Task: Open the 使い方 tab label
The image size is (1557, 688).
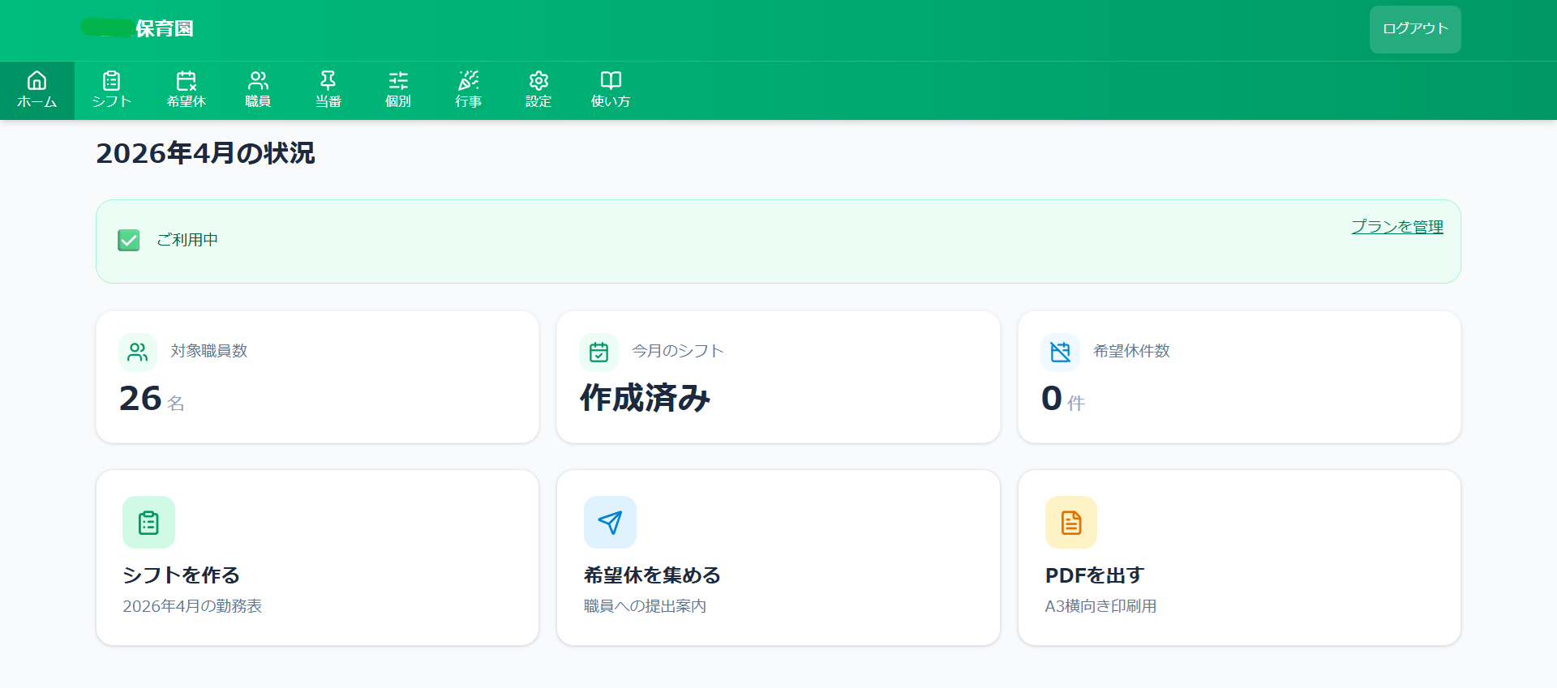Action: pos(611,101)
